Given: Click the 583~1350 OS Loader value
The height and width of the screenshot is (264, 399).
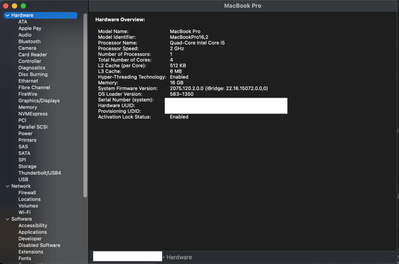Looking at the screenshot, I should coord(182,94).
